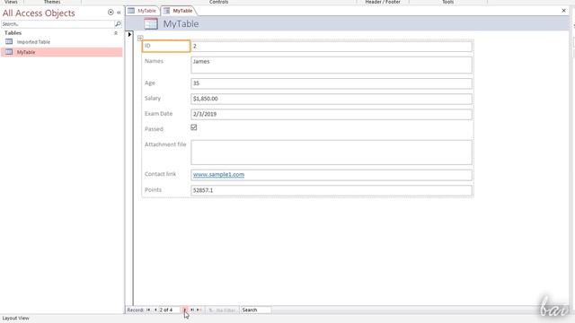Click Layout View in status bar
Image resolution: width=575 pixels, height=323 pixels.
coord(16,319)
